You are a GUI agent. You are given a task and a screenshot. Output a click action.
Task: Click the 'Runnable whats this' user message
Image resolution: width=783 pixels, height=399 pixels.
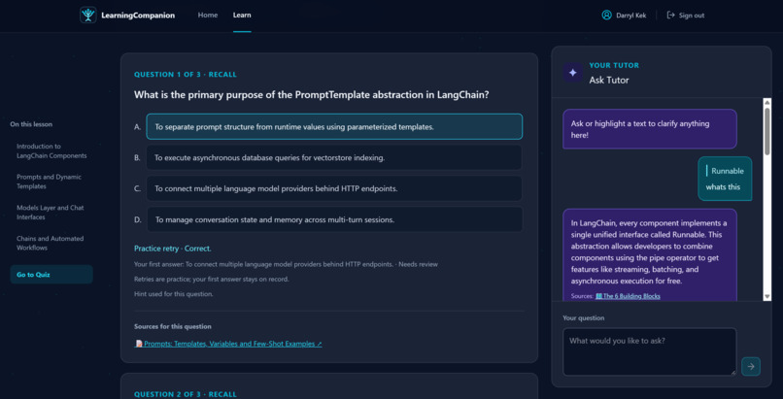(x=725, y=179)
